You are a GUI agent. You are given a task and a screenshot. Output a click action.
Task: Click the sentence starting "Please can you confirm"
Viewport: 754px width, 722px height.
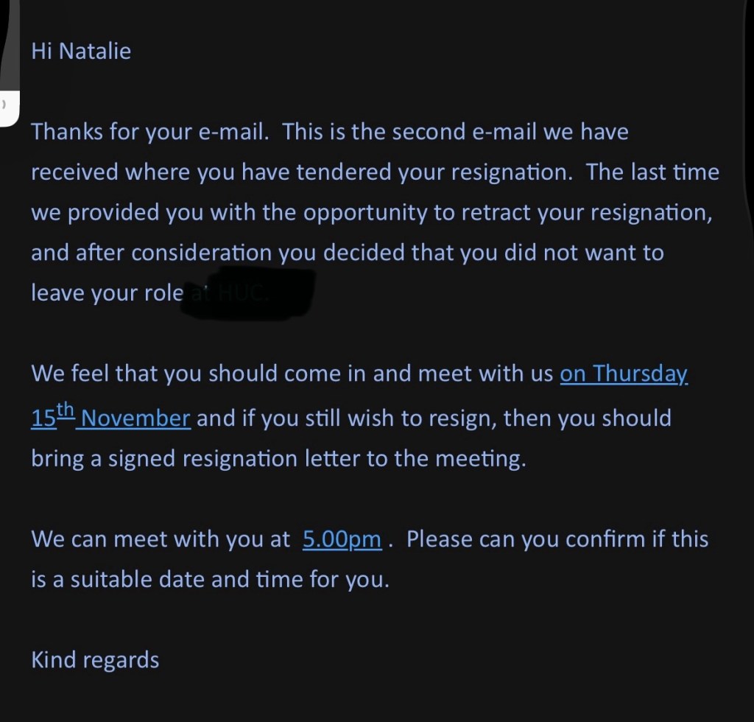[x=557, y=539]
